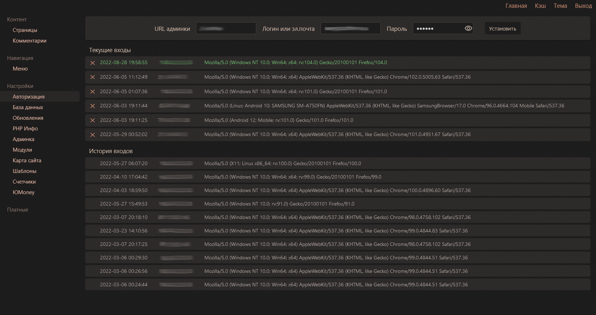Focus the URL админки input field
596x315 pixels.
point(226,28)
